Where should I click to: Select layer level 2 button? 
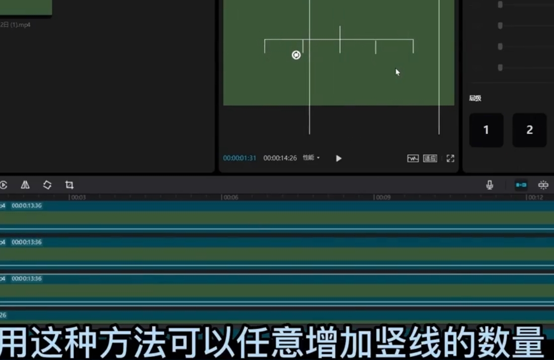(529, 130)
